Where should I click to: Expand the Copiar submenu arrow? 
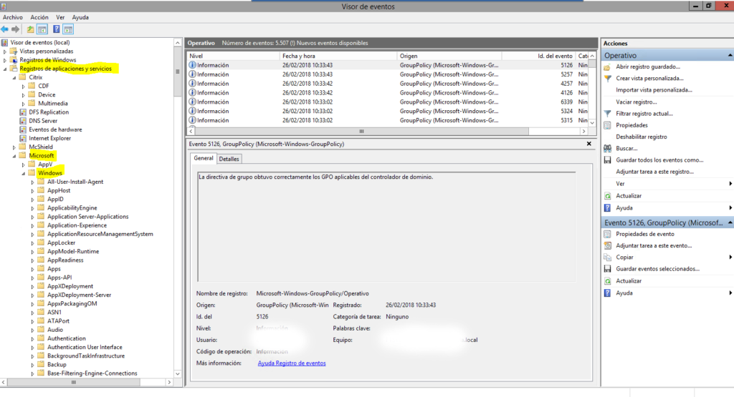tap(730, 258)
